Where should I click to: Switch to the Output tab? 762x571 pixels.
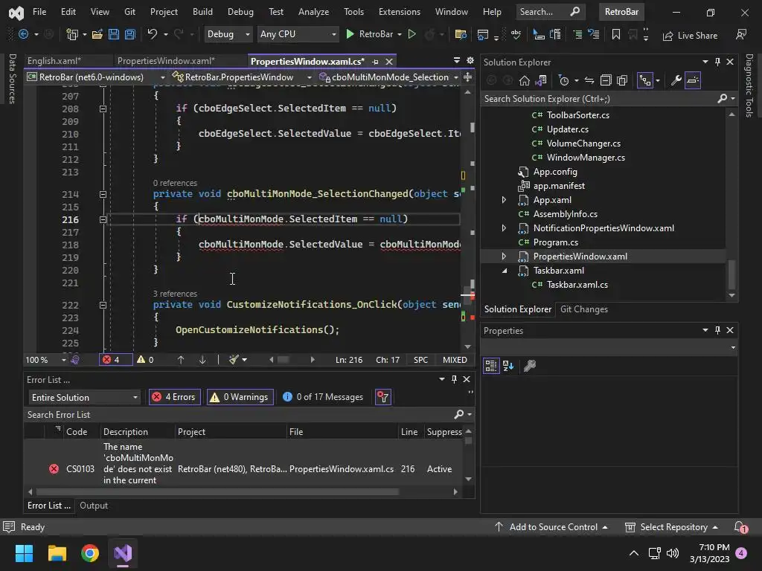click(94, 506)
